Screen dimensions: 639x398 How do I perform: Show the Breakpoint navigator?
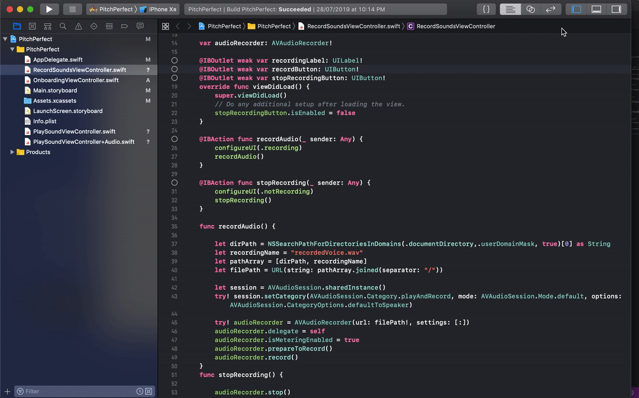(124, 26)
